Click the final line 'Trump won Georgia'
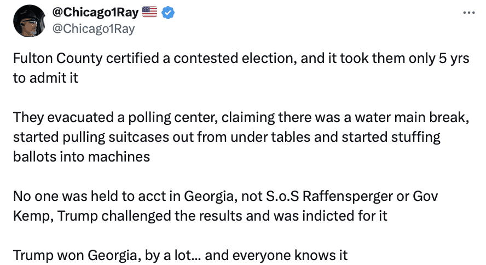This screenshot has width=486, height=265. click(x=180, y=255)
